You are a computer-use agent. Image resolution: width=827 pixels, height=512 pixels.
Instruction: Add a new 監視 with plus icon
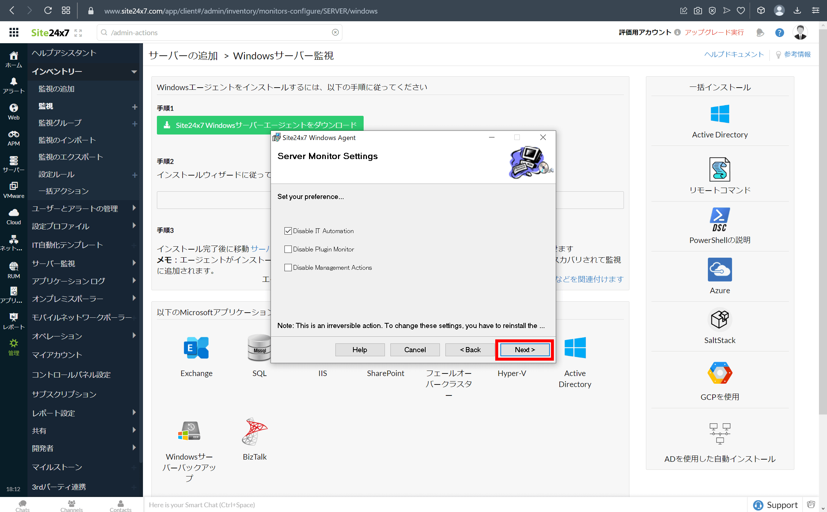135,107
